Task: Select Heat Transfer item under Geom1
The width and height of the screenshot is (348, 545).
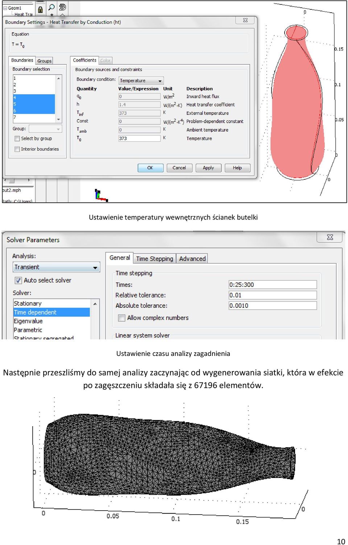Action: point(23,14)
